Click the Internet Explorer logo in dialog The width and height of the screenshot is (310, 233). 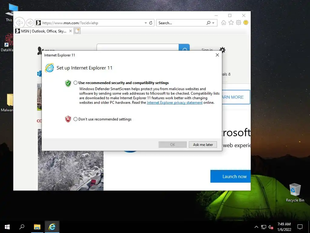(x=49, y=68)
